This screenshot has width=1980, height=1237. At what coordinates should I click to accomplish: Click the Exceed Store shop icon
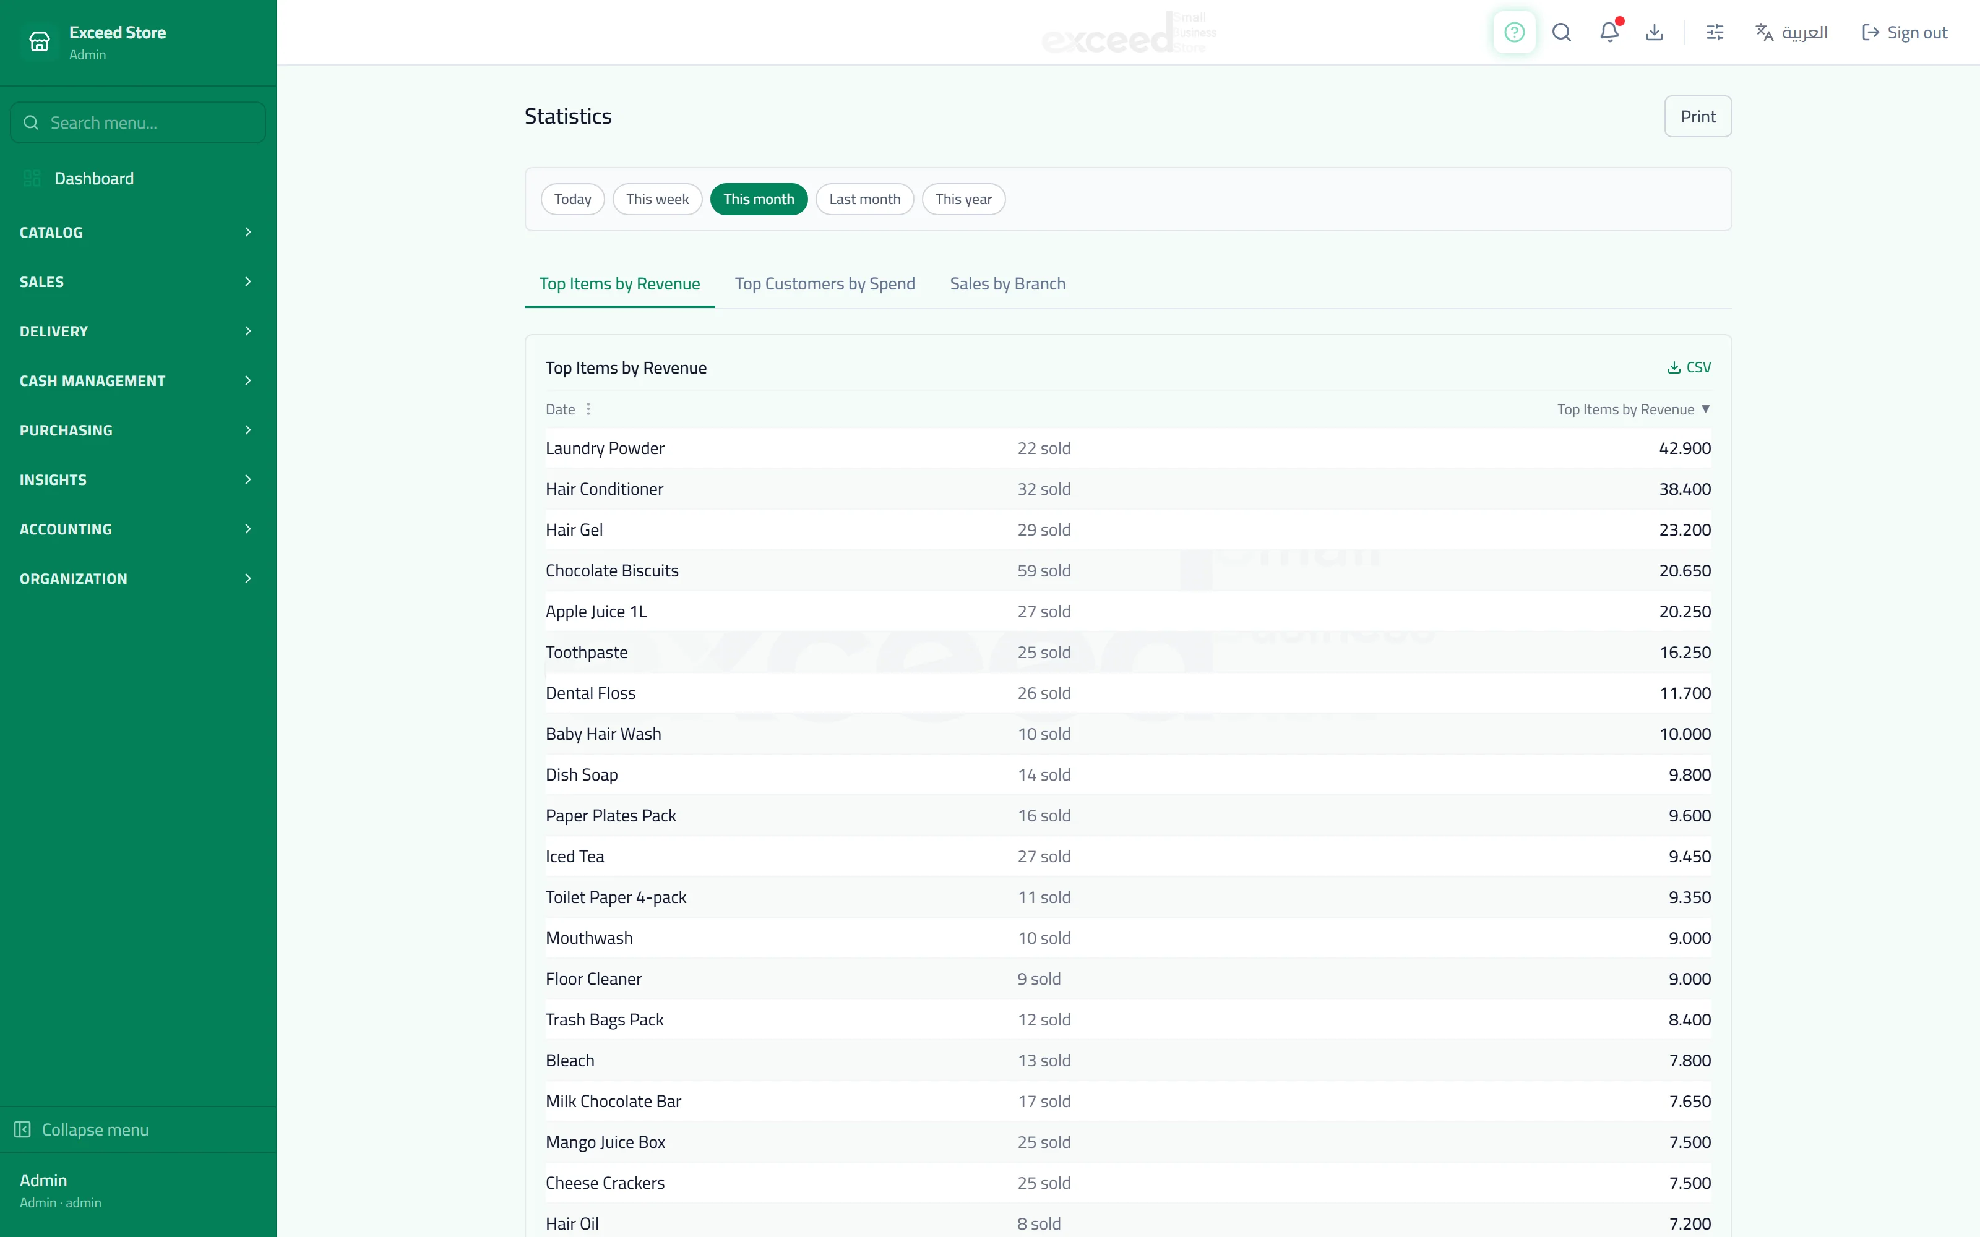[x=39, y=41]
